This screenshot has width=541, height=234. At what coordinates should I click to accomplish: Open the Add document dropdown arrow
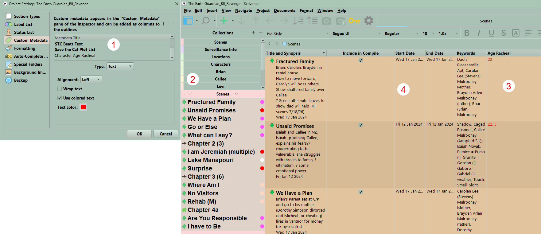click(233, 21)
